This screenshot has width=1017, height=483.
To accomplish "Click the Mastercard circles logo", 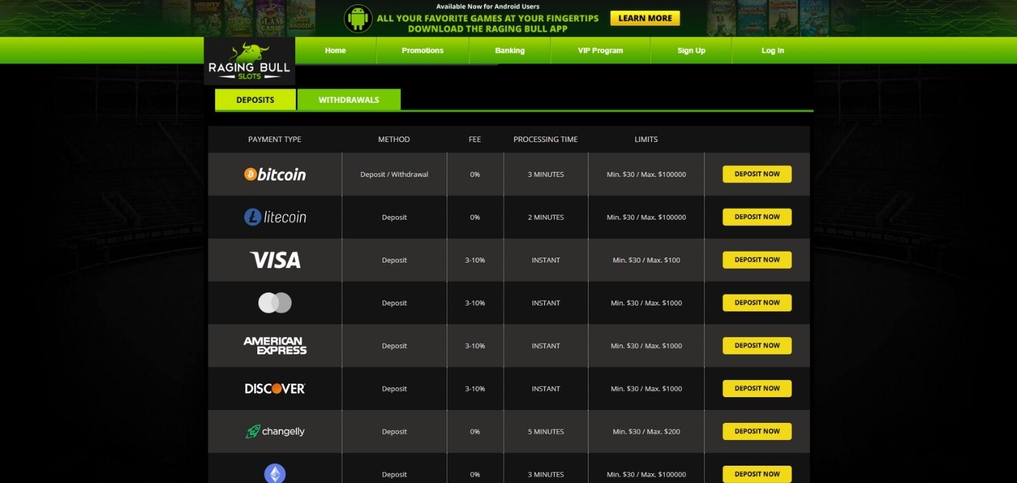I will pyautogui.click(x=275, y=303).
